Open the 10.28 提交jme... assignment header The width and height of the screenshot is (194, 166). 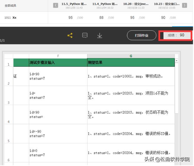click(x=136, y=5)
